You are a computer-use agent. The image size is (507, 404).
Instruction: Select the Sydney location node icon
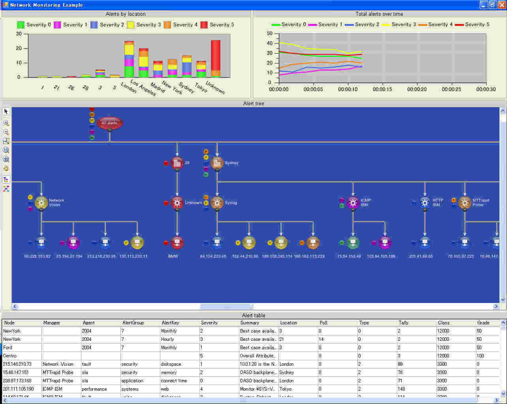click(x=217, y=163)
